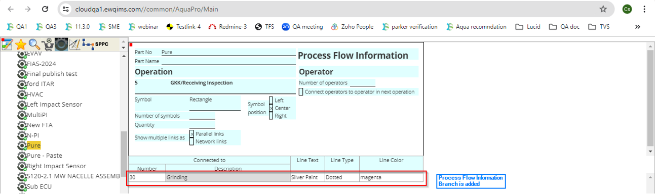The height and width of the screenshot is (194, 655).
Task: Reload the current page
Action: 45,9
